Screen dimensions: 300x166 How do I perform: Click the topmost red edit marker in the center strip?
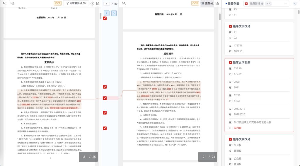105,18
